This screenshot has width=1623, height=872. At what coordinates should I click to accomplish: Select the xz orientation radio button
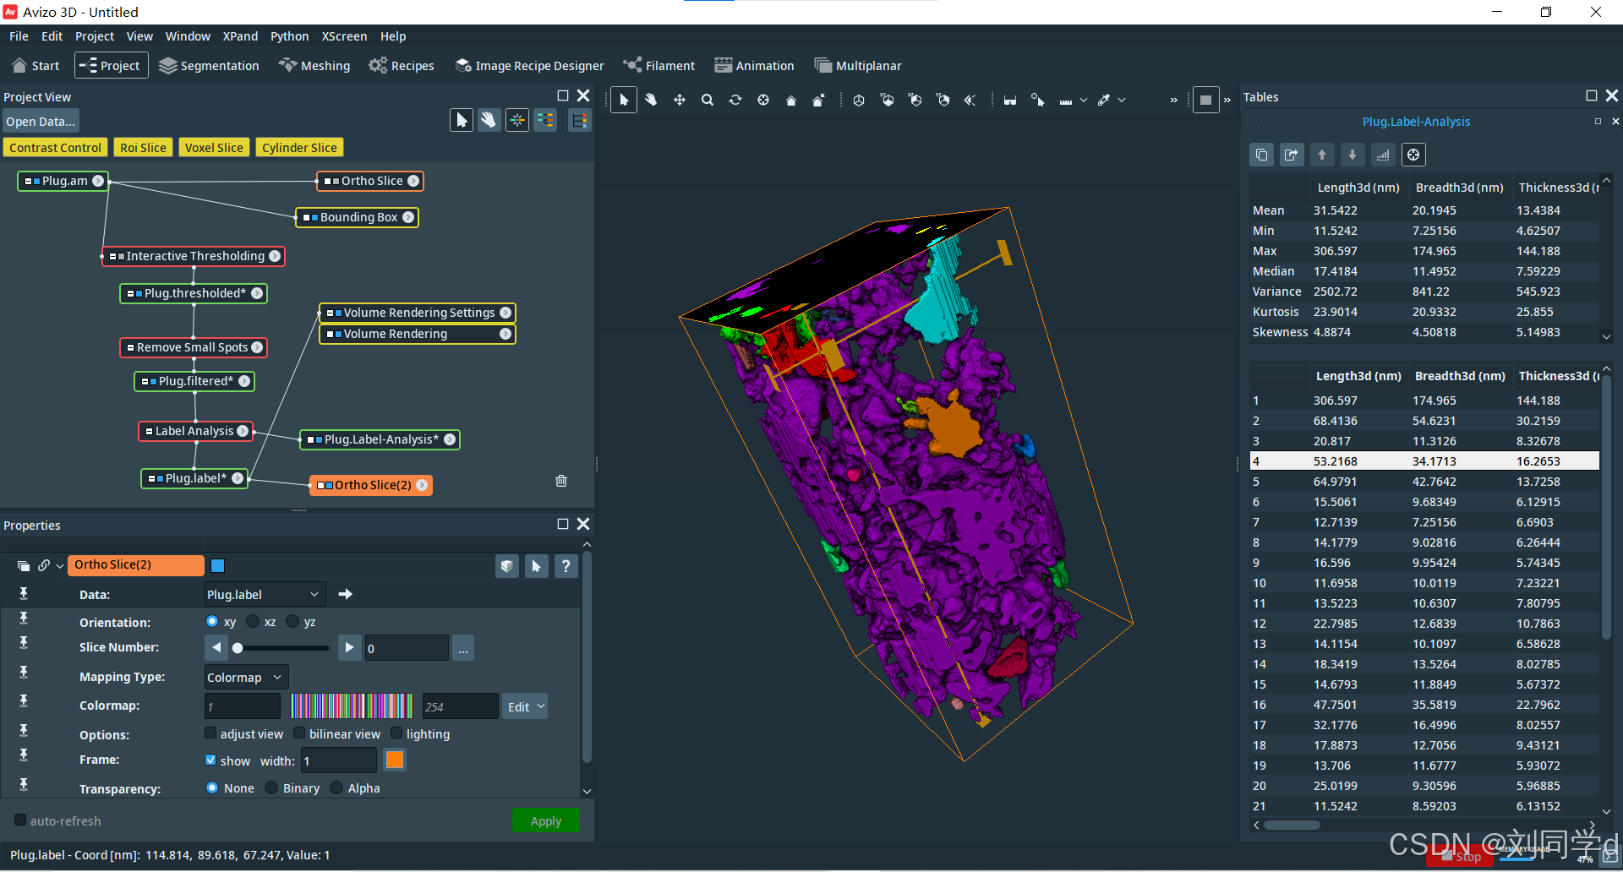click(253, 621)
